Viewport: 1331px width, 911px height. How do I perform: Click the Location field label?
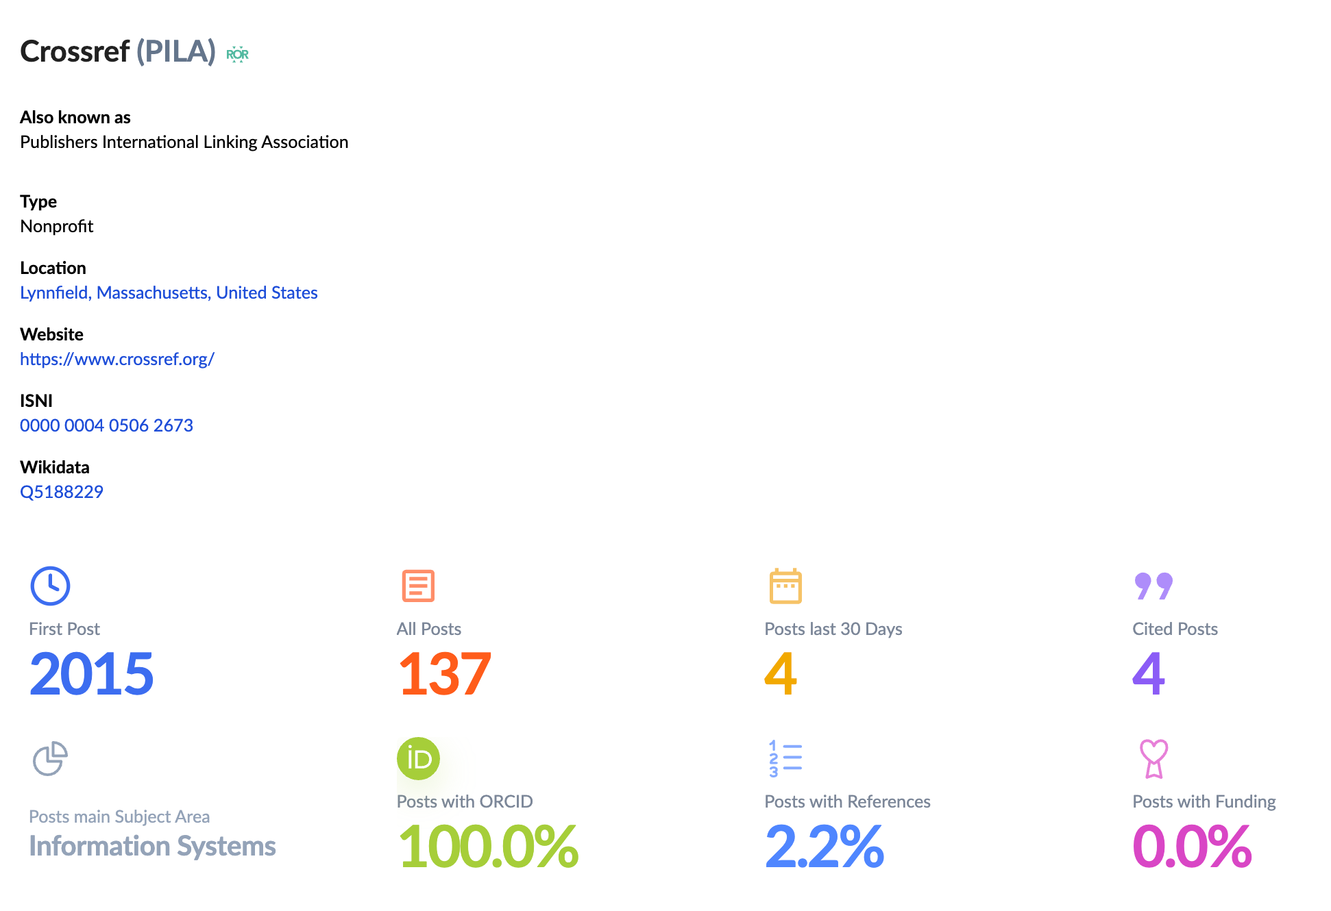tap(53, 268)
